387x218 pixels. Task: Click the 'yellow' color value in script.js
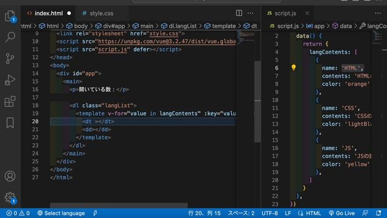click(357, 164)
